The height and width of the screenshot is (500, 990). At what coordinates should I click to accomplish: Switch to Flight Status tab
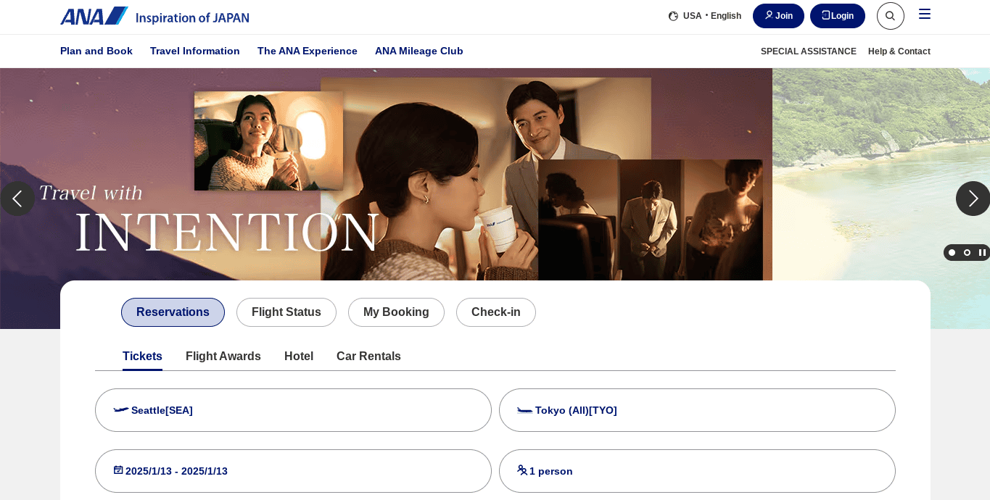click(286, 312)
